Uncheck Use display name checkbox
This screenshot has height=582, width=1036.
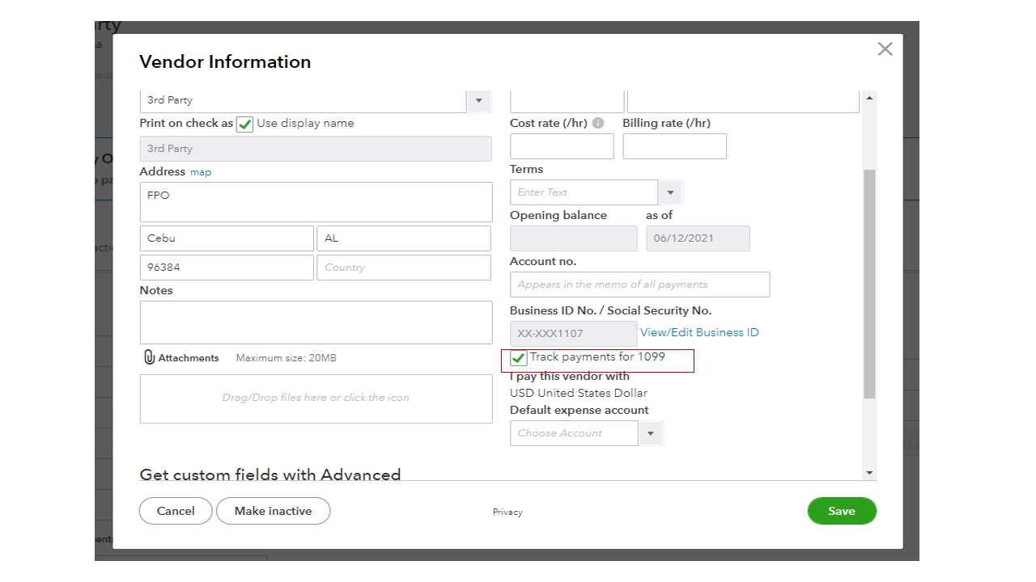coord(244,124)
